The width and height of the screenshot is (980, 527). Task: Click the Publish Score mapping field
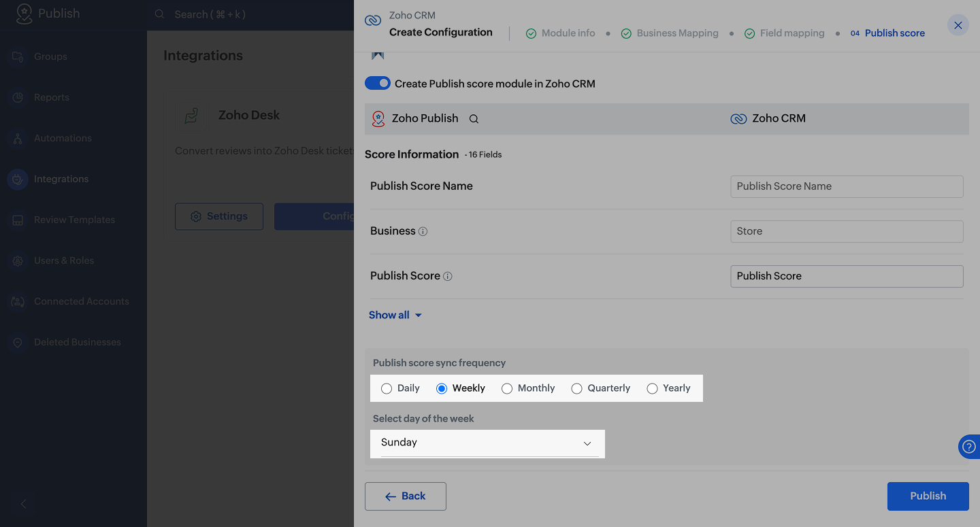click(x=847, y=276)
